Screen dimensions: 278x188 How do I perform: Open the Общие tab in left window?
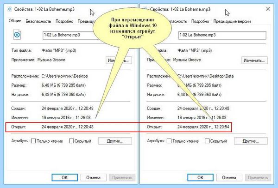coord(15,21)
